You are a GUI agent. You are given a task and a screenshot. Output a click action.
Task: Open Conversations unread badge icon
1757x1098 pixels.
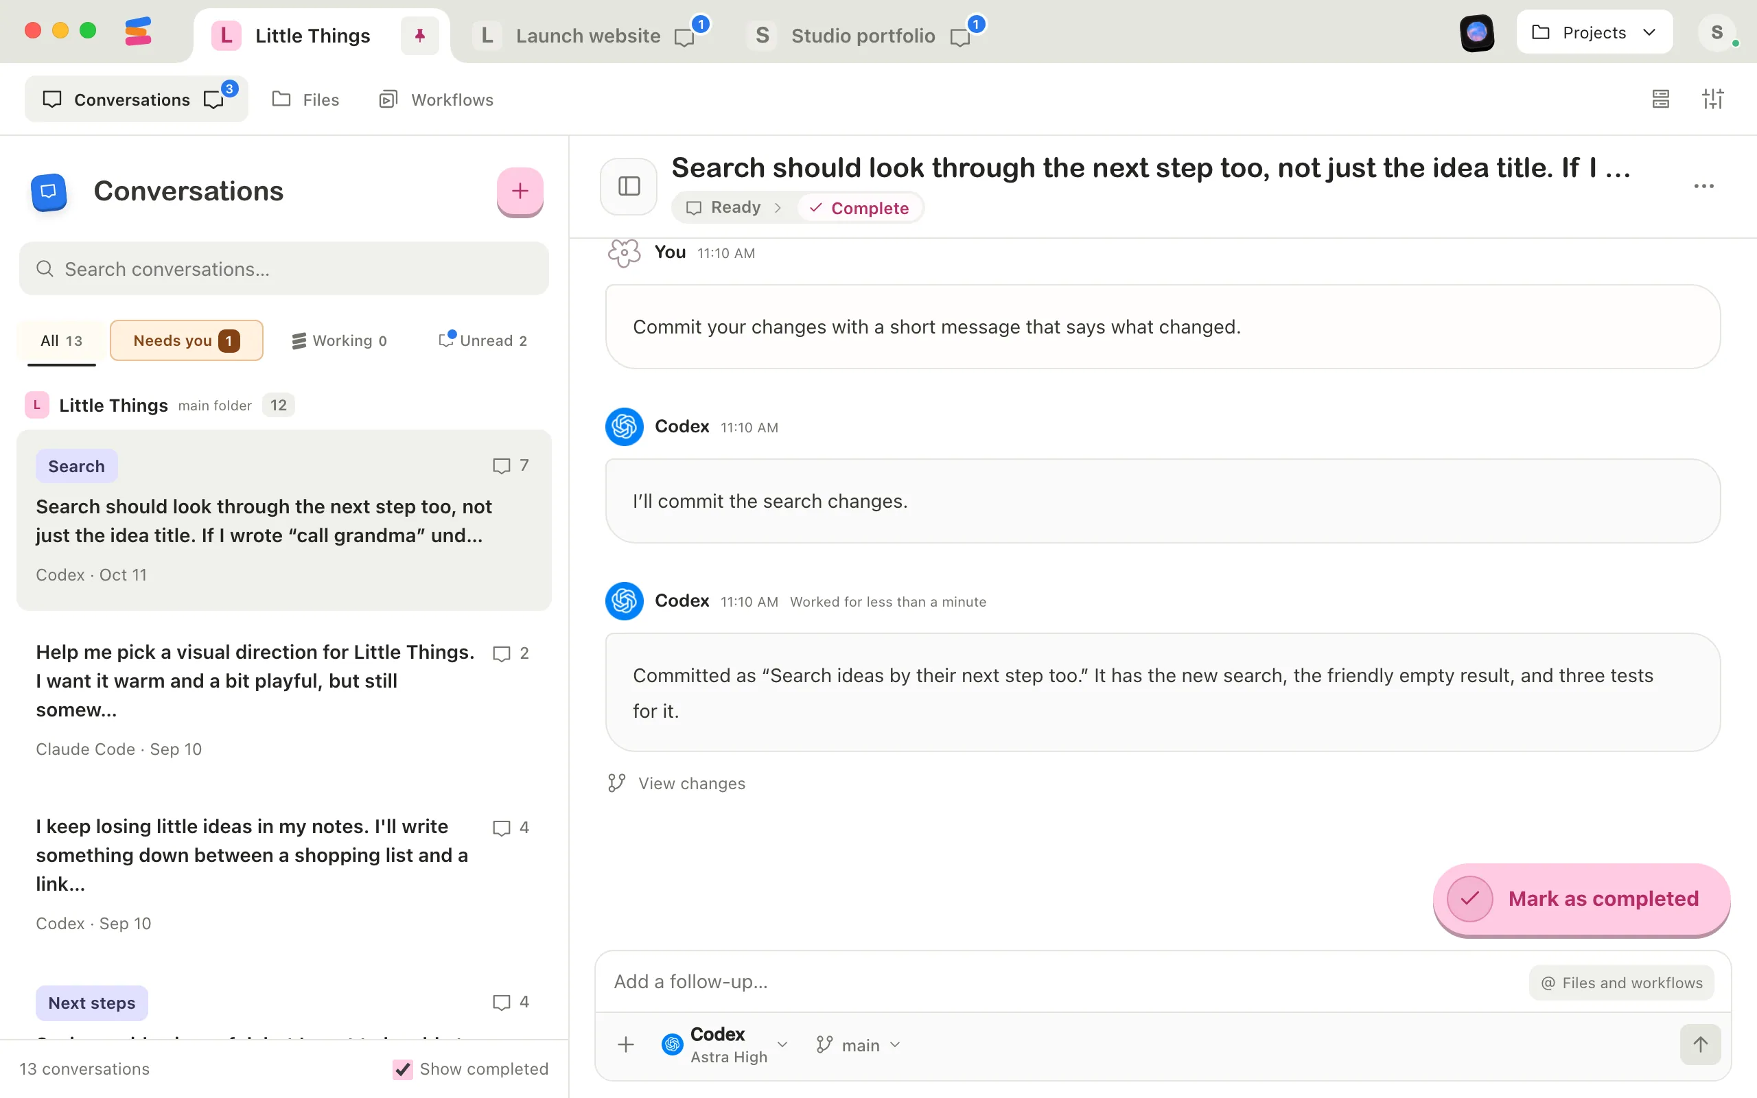(213, 100)
